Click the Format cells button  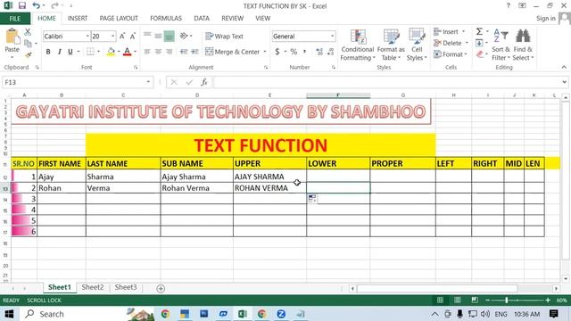(x=450, y=54)
